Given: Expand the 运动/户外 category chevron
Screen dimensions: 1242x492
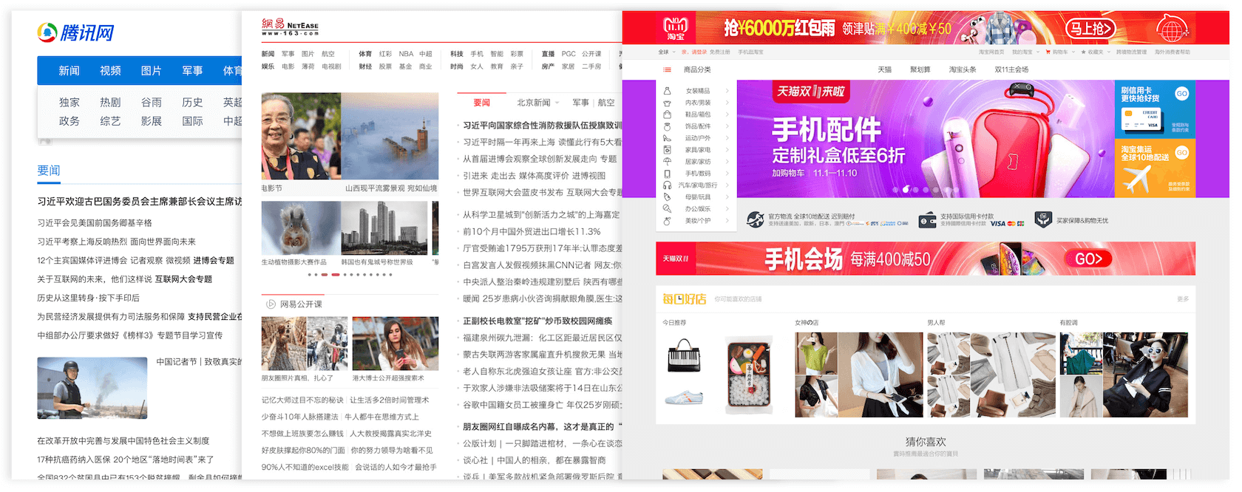Looking at the screenshot, I should [727, 138].
